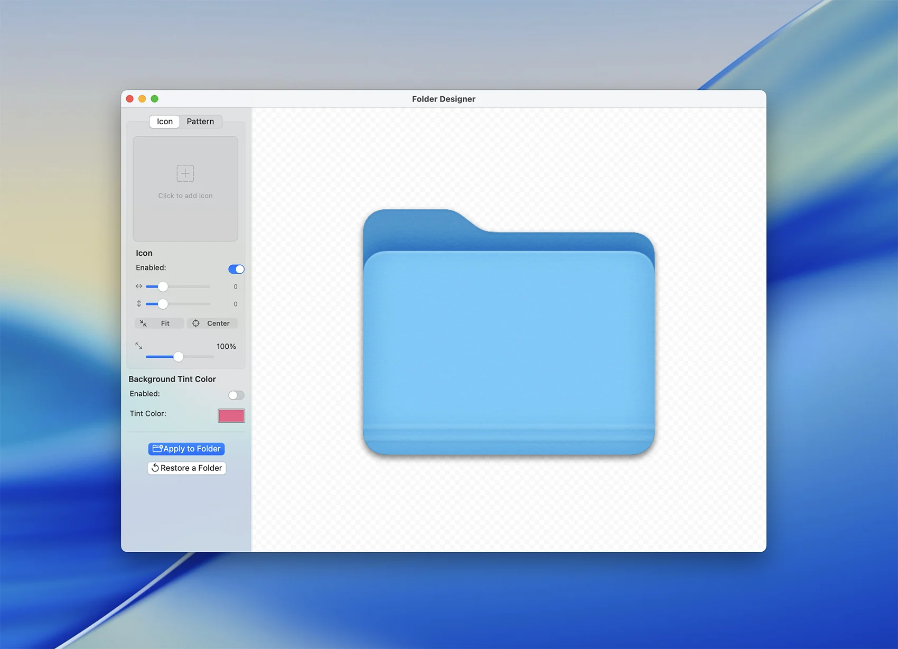Open the pink Tint Color swatch
Screen dimensions: 898x649
pyautogui.click(x=231, y=416)
